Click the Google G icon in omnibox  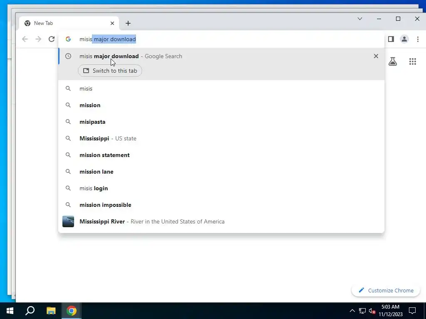68,39
